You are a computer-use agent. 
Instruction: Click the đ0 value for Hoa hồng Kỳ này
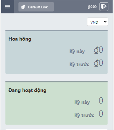pyautogui.click(x=98, y=50)
